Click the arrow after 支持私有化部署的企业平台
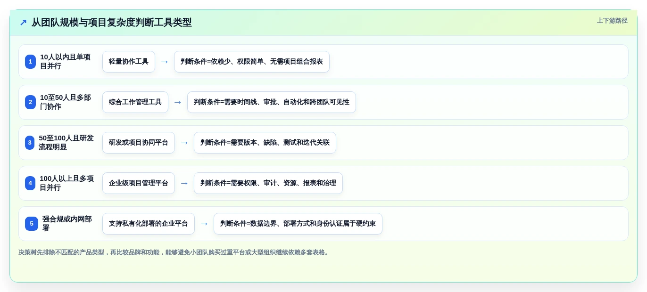Screen dimensions: 647x292 (x=204, y=224)
